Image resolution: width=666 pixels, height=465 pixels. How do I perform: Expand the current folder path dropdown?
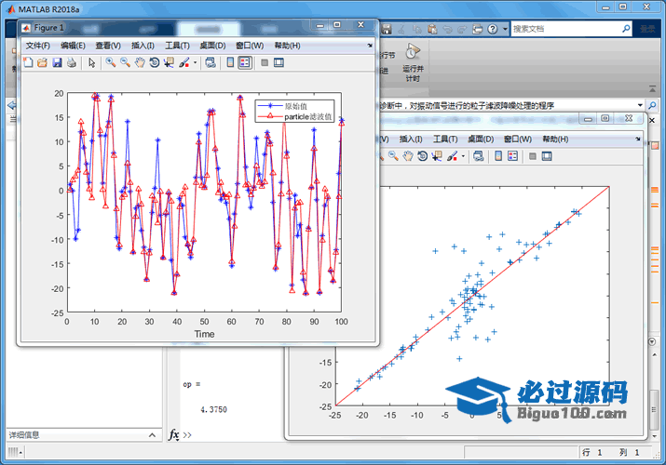pos(641,105)
